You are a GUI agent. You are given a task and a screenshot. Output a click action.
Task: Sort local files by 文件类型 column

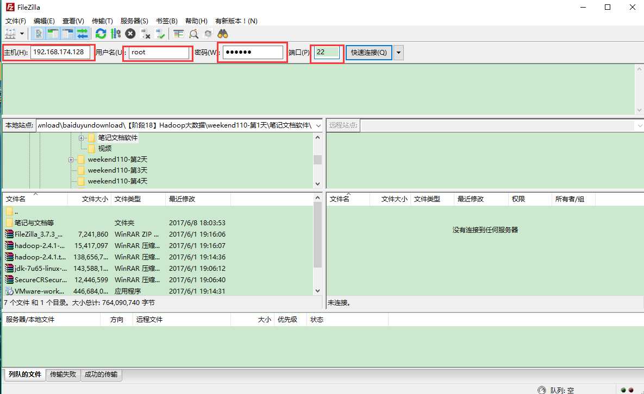pyautogui.click(x=139, y=199)
